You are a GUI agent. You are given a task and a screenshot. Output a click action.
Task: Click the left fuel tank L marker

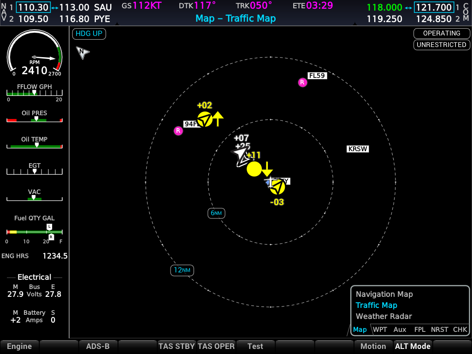49,227
